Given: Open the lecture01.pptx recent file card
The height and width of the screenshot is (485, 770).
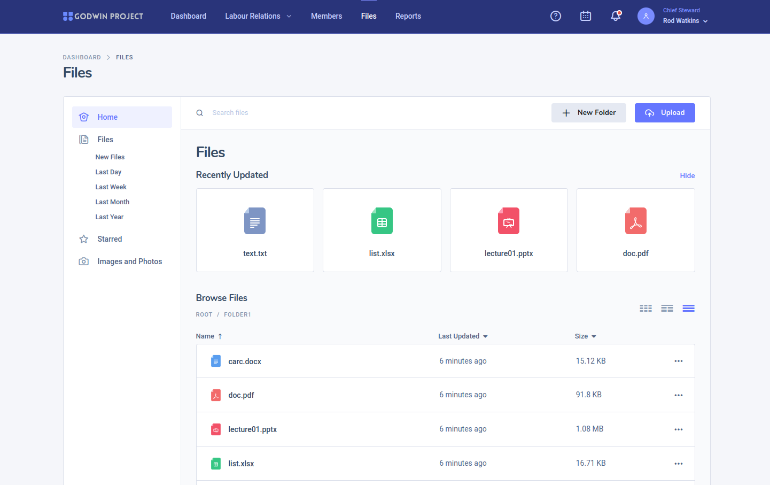Looking at the screenshot, I should pyautogui.click(x=508, y=230).
